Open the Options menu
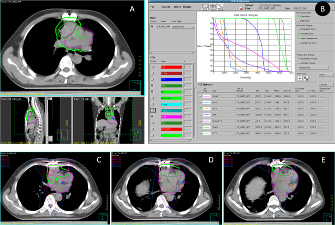The height and width of the screenshot is (225, 335). [x=166, y=7]
